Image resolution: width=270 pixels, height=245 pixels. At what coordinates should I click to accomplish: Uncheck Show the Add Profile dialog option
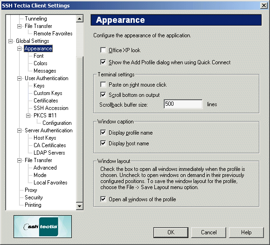click(x=103, y=62)
